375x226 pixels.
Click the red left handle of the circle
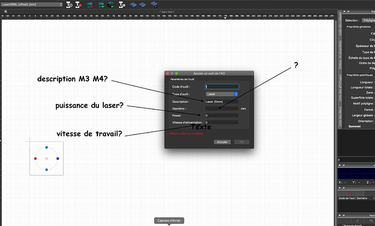[x=35, y=159]
